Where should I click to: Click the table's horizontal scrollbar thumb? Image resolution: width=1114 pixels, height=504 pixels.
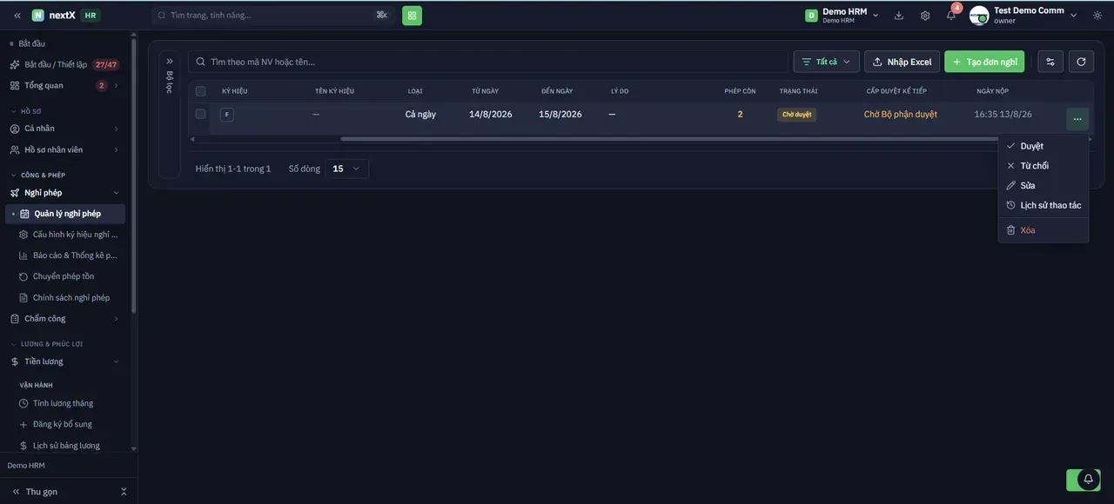tap(669, 139)
